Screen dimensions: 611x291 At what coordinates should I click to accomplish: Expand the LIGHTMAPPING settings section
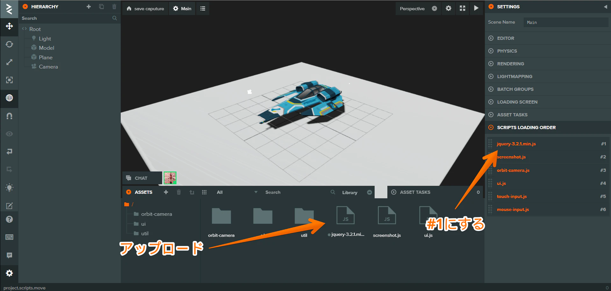click(548, 76)
